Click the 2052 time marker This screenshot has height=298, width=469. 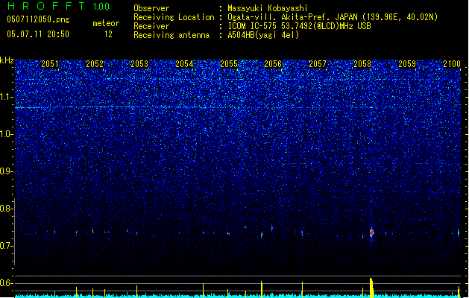coord(95,64)
